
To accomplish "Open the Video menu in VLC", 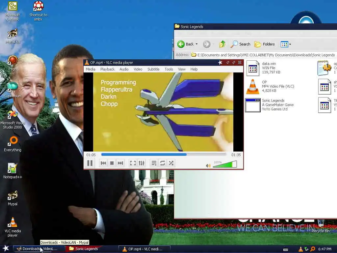I will [x=138, y=69].
